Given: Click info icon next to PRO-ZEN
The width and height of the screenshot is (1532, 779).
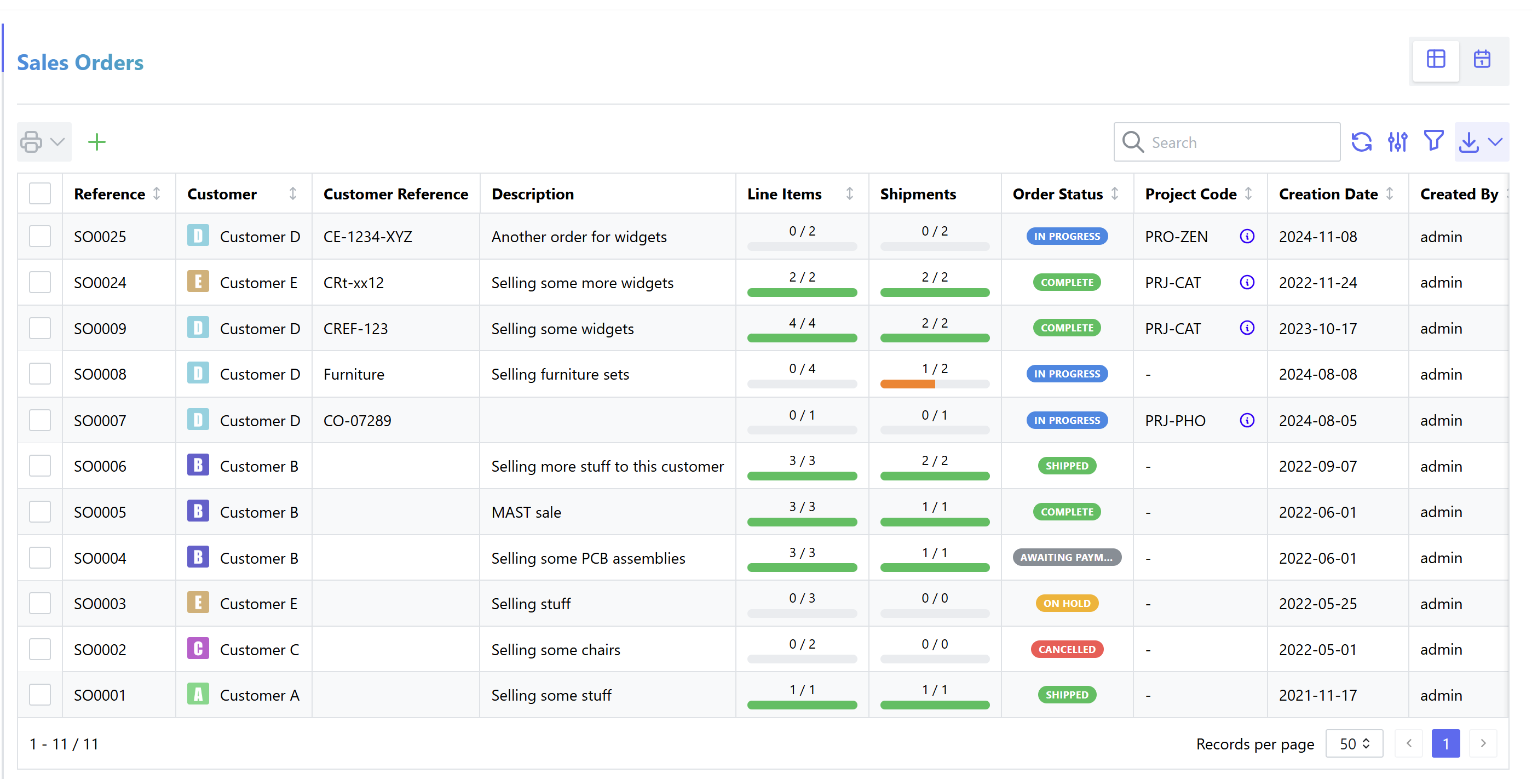Looking at the screenshot, I should (x=1247, y=237).
